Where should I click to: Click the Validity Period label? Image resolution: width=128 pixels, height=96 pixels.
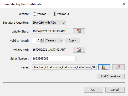(19, 41)
